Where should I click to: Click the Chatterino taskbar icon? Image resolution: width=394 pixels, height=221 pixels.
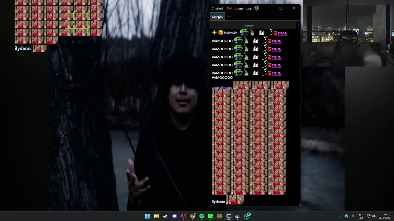(229, 216)
